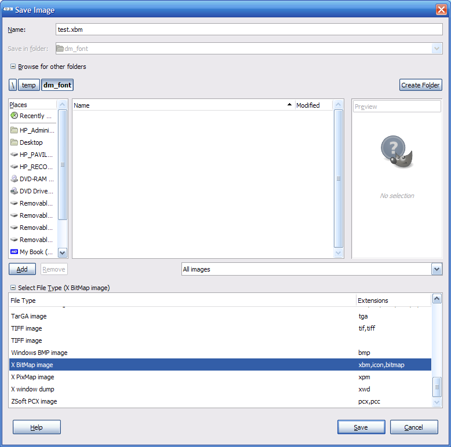The height and width of the screenshot is (447, 451).
Task: Click the DVD-RAM drive icon
Action: [x=14, y=179]
